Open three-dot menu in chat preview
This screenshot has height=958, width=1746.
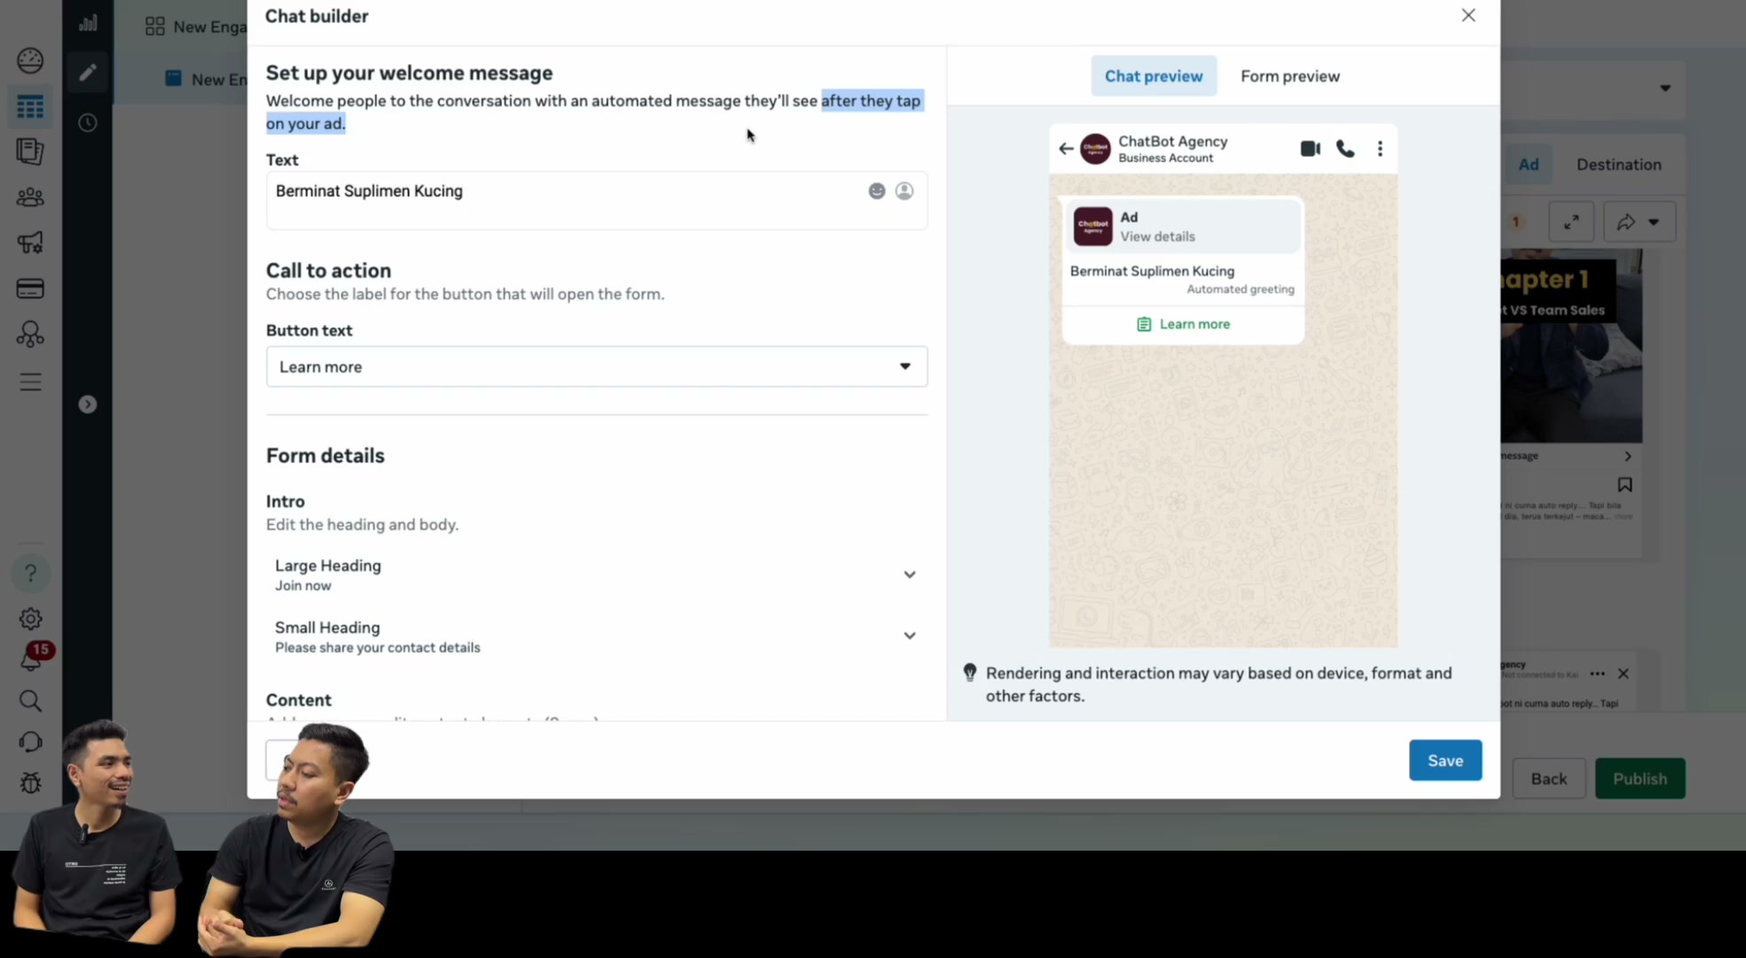pyautogui.click(x=1380, y=148)
